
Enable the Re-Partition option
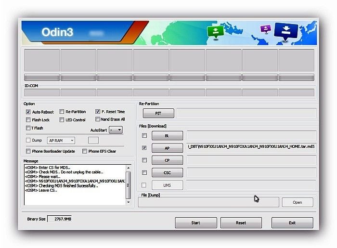point(62,112)
